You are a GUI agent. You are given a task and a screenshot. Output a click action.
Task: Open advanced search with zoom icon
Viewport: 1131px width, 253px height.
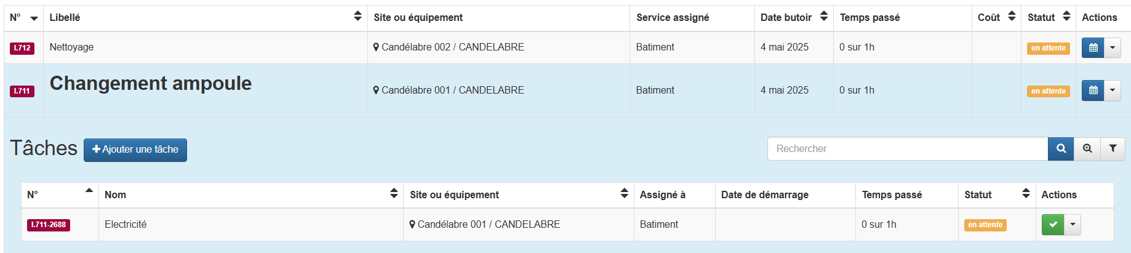pyautogui.click(x=1087, y=148)
